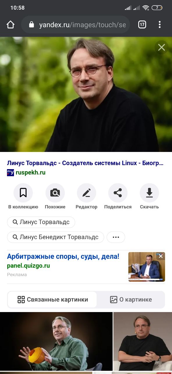The width and height of the screenshot is (172, 374).
Task: Select the Линус Бенедикт Торвальдс search chip
Action: (x=56, y=237)
